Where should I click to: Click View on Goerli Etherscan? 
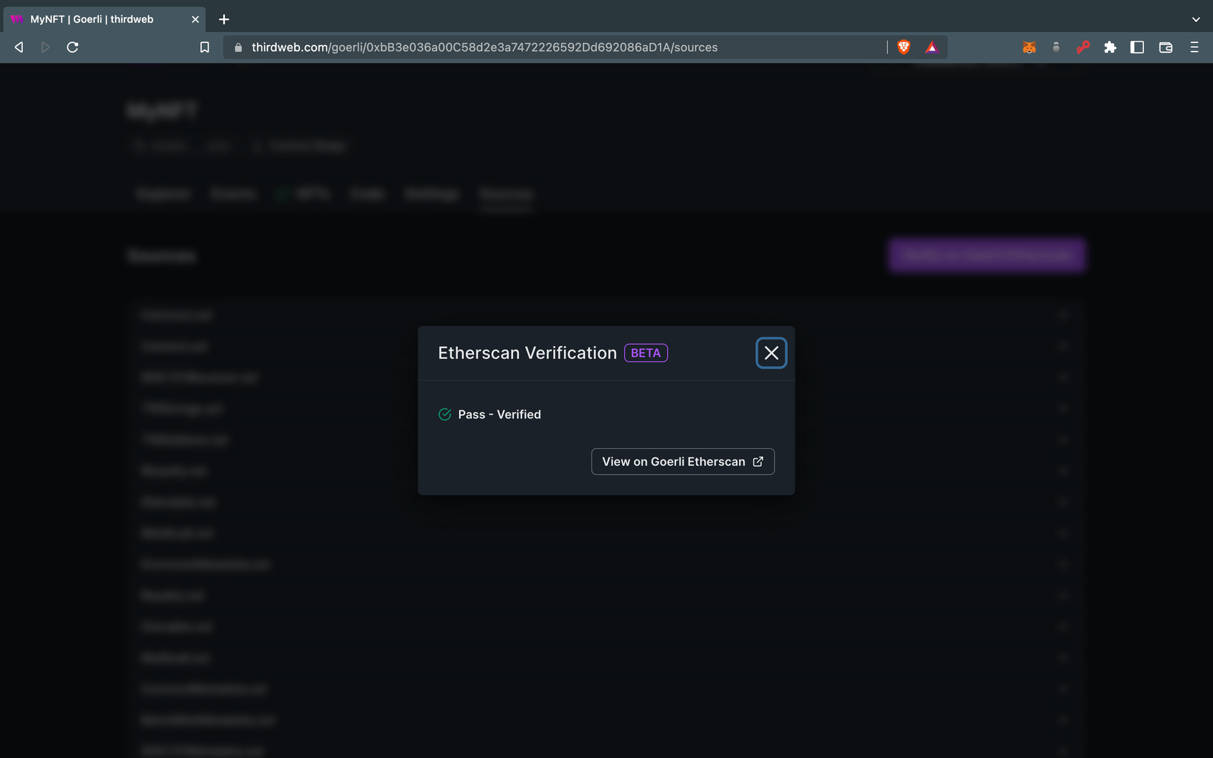pyautogui.click(x=682, y=461)
